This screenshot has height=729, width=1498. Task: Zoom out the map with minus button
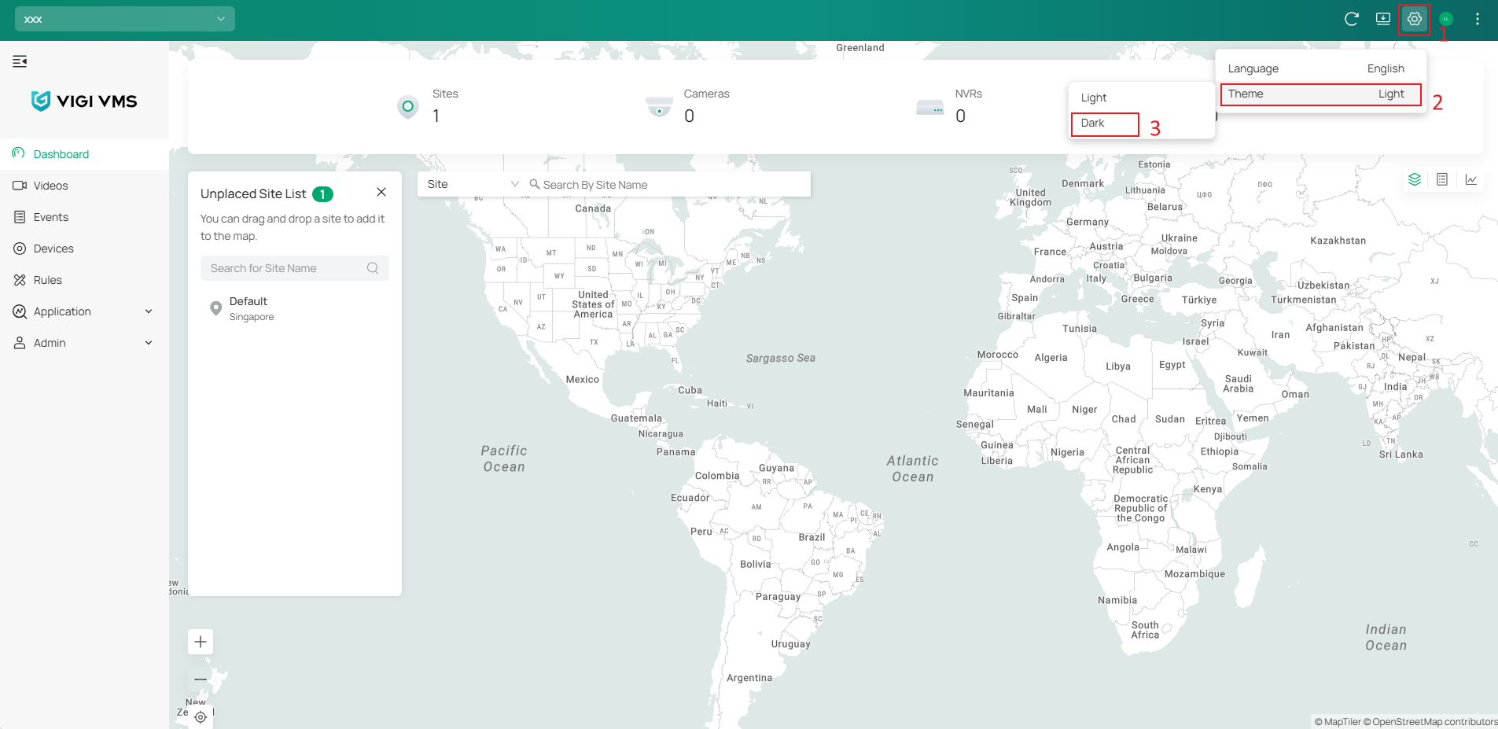pyautogui.click(x=201, y=679)
